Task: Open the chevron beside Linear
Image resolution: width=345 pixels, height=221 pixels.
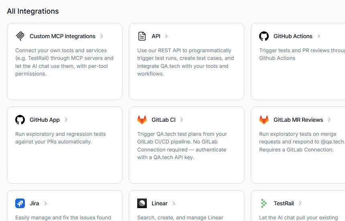Action: click(174, 203)
